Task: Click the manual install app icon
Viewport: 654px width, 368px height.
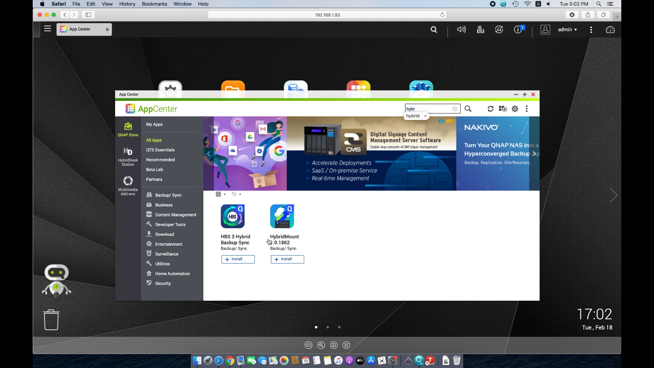Action: click(x=503, y=109)
